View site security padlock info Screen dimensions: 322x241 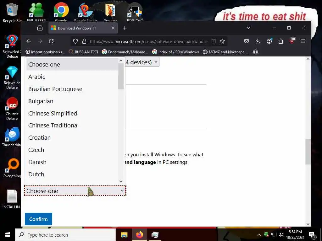coord(84,41)
